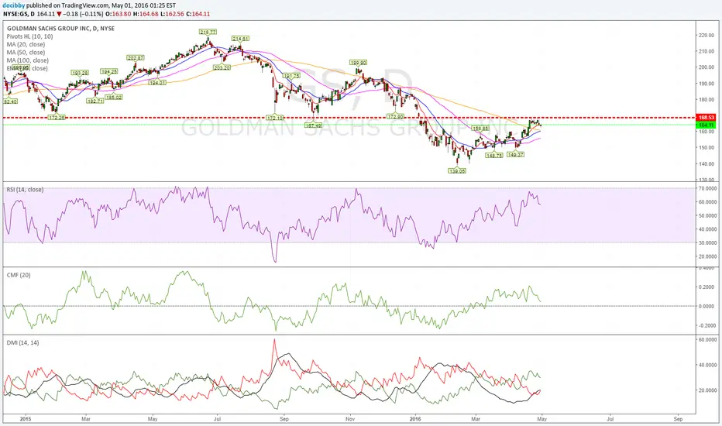Screen dimensions: 722x426
Task: Select the MA (20, close) indicator label
Action: 26,44
